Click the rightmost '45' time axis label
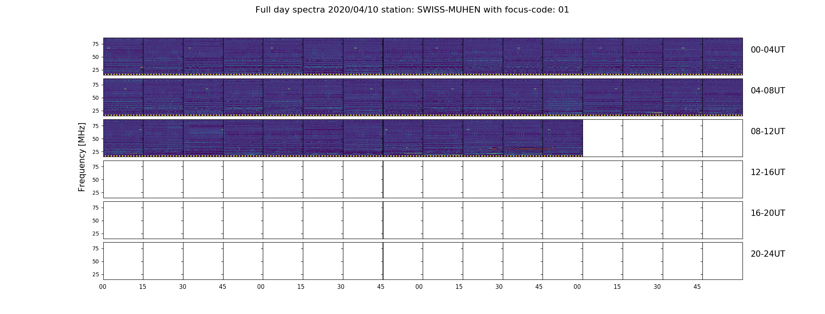 pyautogui.click(x=697, y=287)
